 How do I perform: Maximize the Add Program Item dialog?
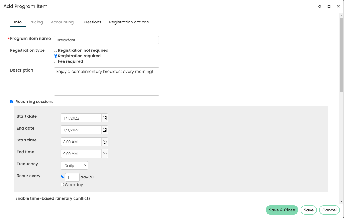point(329,7)
